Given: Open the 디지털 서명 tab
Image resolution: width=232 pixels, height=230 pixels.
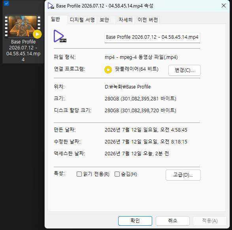Looking at the screenshot, I should click(x=82, y=20).
